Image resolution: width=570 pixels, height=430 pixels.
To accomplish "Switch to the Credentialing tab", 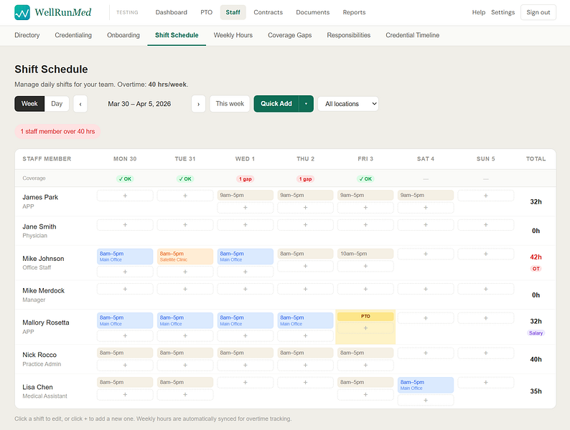I will tap(73, 35).
